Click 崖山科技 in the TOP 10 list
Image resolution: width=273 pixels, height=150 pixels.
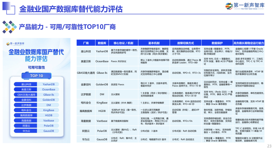click(26, 84)
